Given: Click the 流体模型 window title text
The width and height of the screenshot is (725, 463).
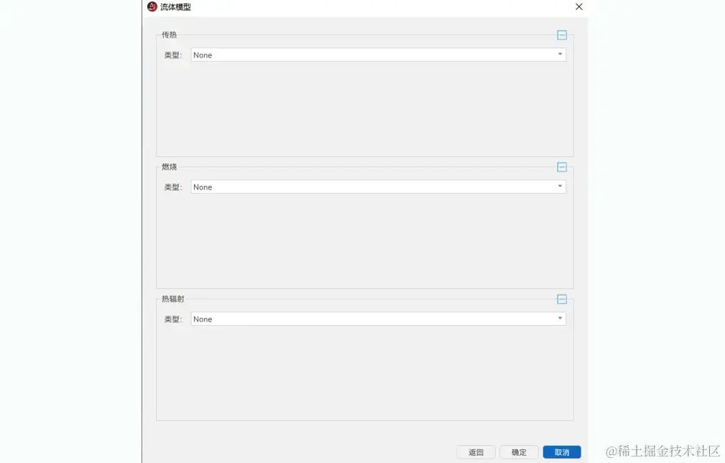Looking at the screenshot, I should coord(175,7).
